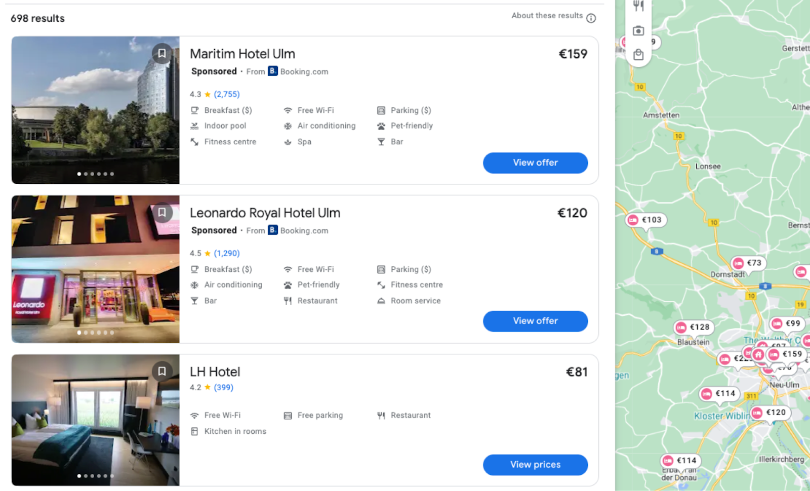The height and width of the screenshot is (491, 810).
Task: Select the €103 hotel pin on the map
Action: click(x=646, y=220)
